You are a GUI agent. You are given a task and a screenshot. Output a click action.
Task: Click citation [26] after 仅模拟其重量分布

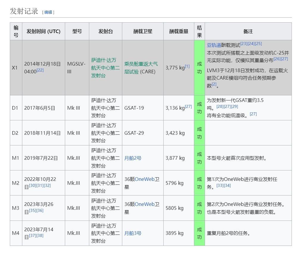[x=277, y=59]
